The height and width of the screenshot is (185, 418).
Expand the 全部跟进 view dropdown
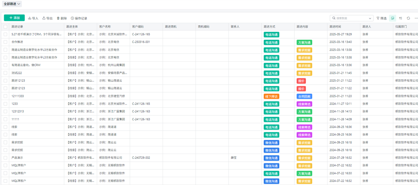[13, 4]
